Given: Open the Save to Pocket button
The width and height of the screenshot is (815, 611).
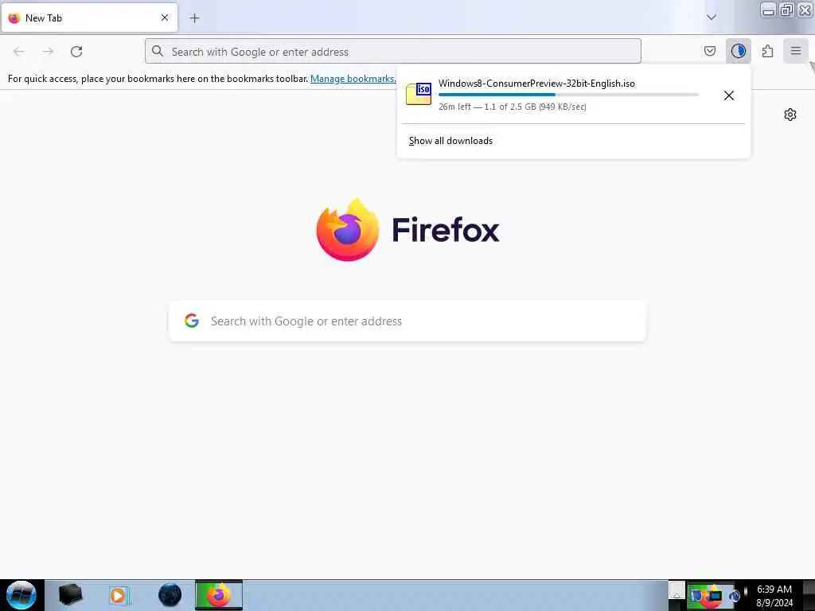Looking at the screenshot, I should (x=709, y=51).
